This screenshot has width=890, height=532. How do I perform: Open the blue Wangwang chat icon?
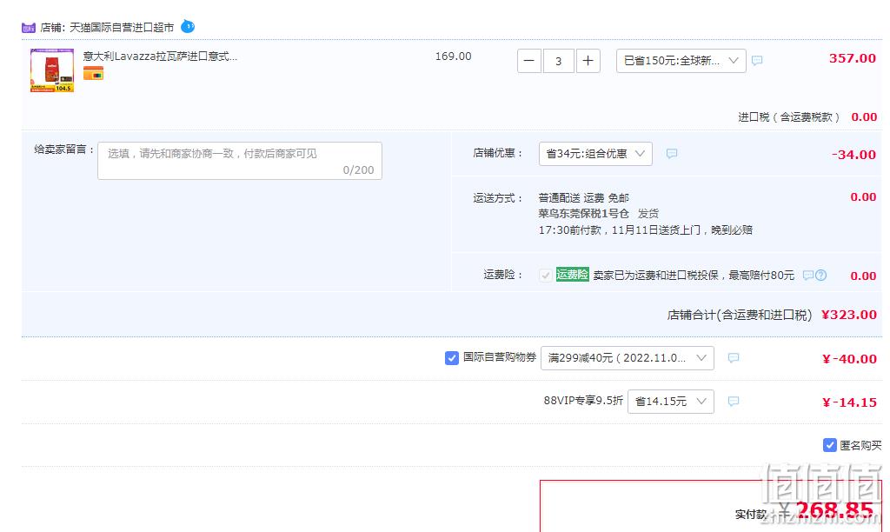point(188,26)
